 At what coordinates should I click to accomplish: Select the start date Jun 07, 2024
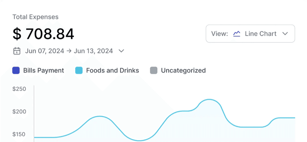click(45, 51)
